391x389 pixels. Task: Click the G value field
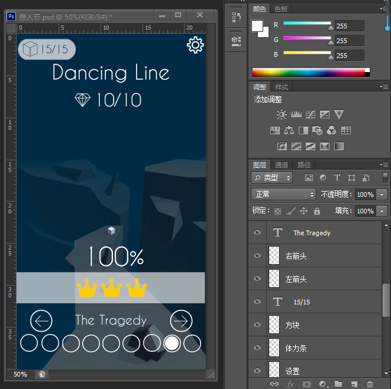pyautogui.click(x=350, y=41)
